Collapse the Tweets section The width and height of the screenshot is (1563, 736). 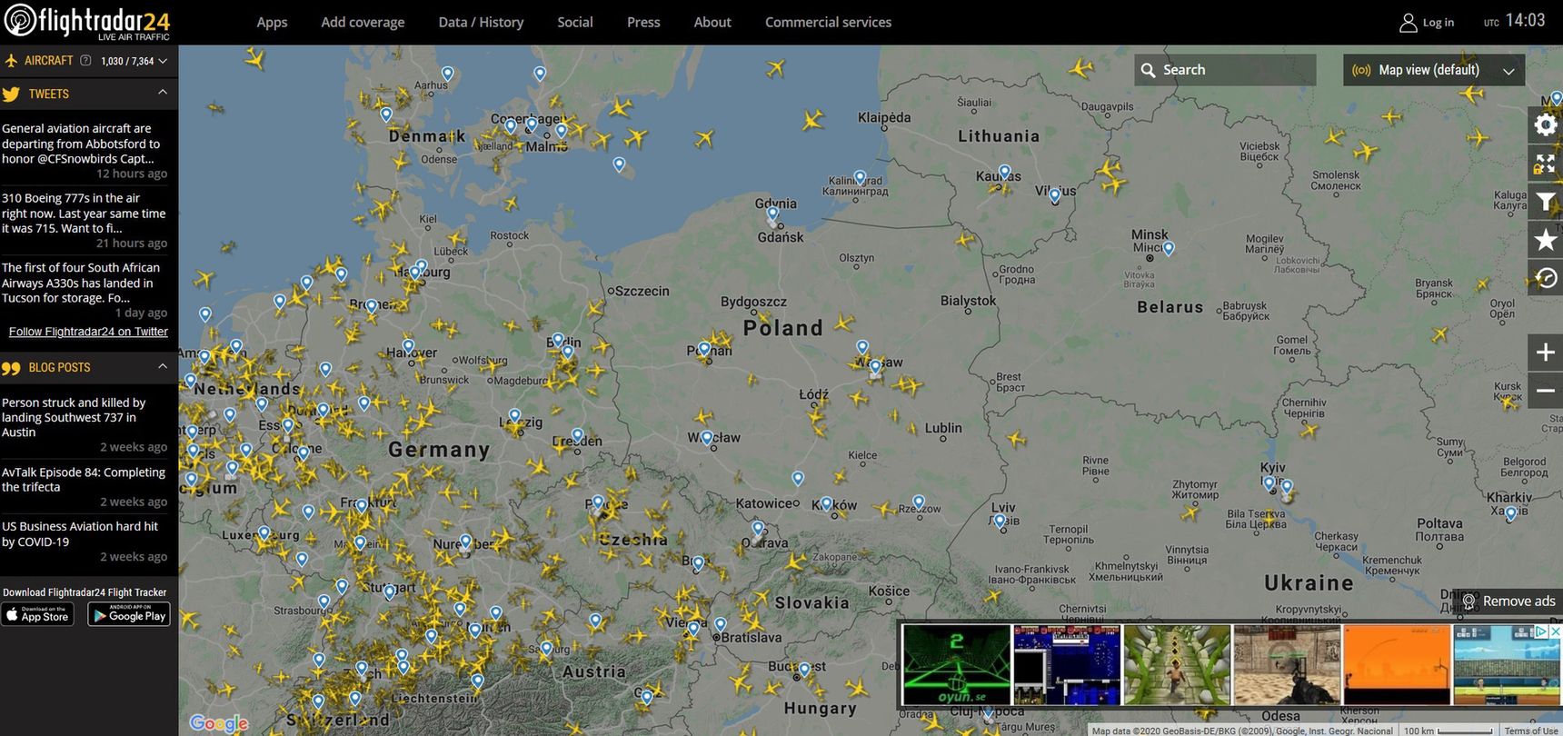click(x=163, y=93)
